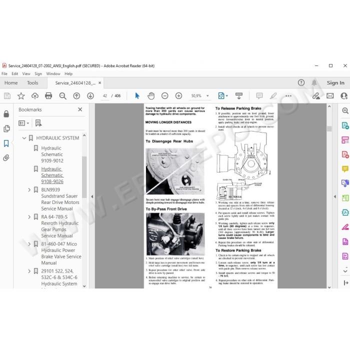The height and width of the screenshot is (350, 350).
Task: Expand 29101 522, 524 bookmark
Action: tap(29, 271)
